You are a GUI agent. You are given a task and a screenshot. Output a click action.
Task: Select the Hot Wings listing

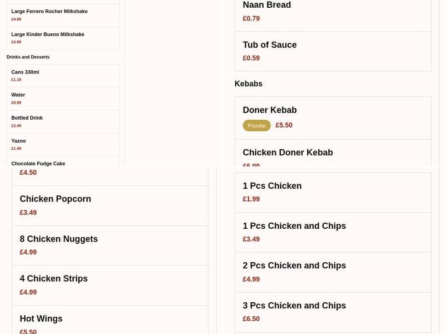point(41,318)
